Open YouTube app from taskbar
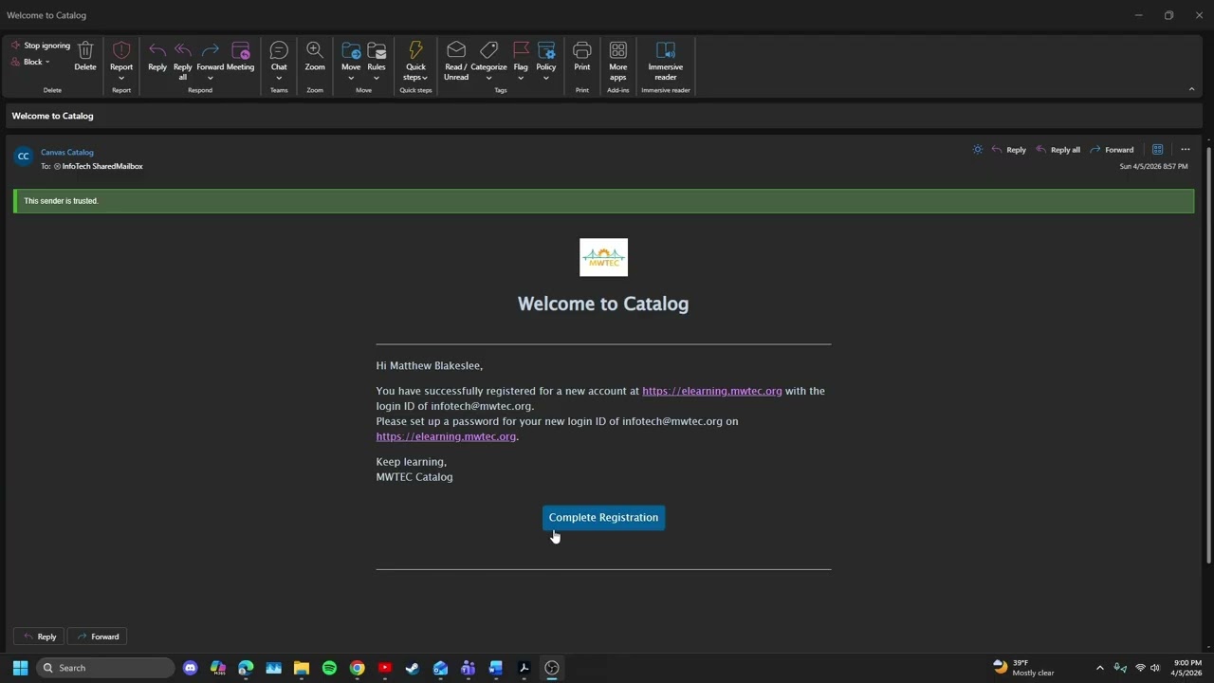 385,668
